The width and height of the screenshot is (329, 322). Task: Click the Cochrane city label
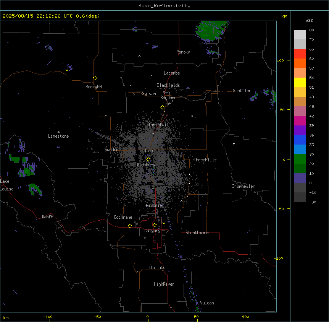[x=123, y=217]
